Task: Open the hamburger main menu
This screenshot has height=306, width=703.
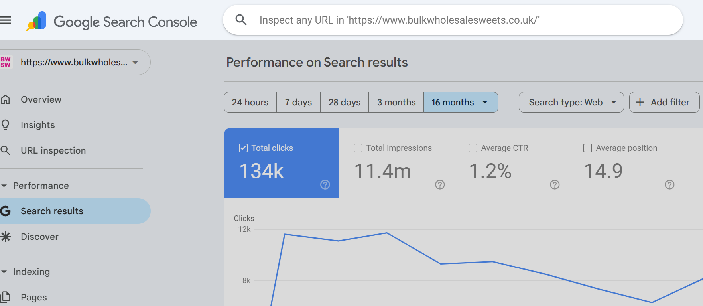Action: tap(6, 20)
